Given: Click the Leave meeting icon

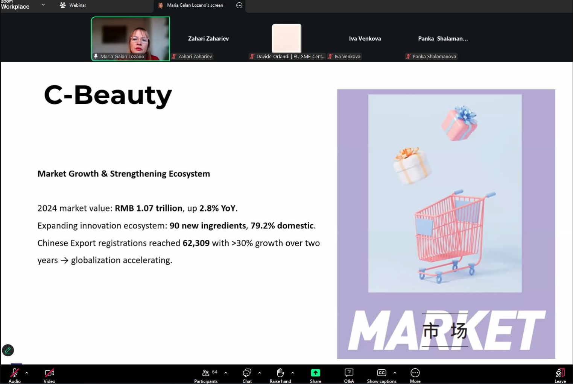Looking at the screenshot, I should (560, 373).
